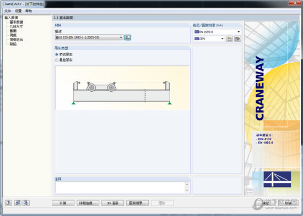The width and height of the screenshot is (303, 216).
Task: Click the help question mark icon
Action: [8, 203]
